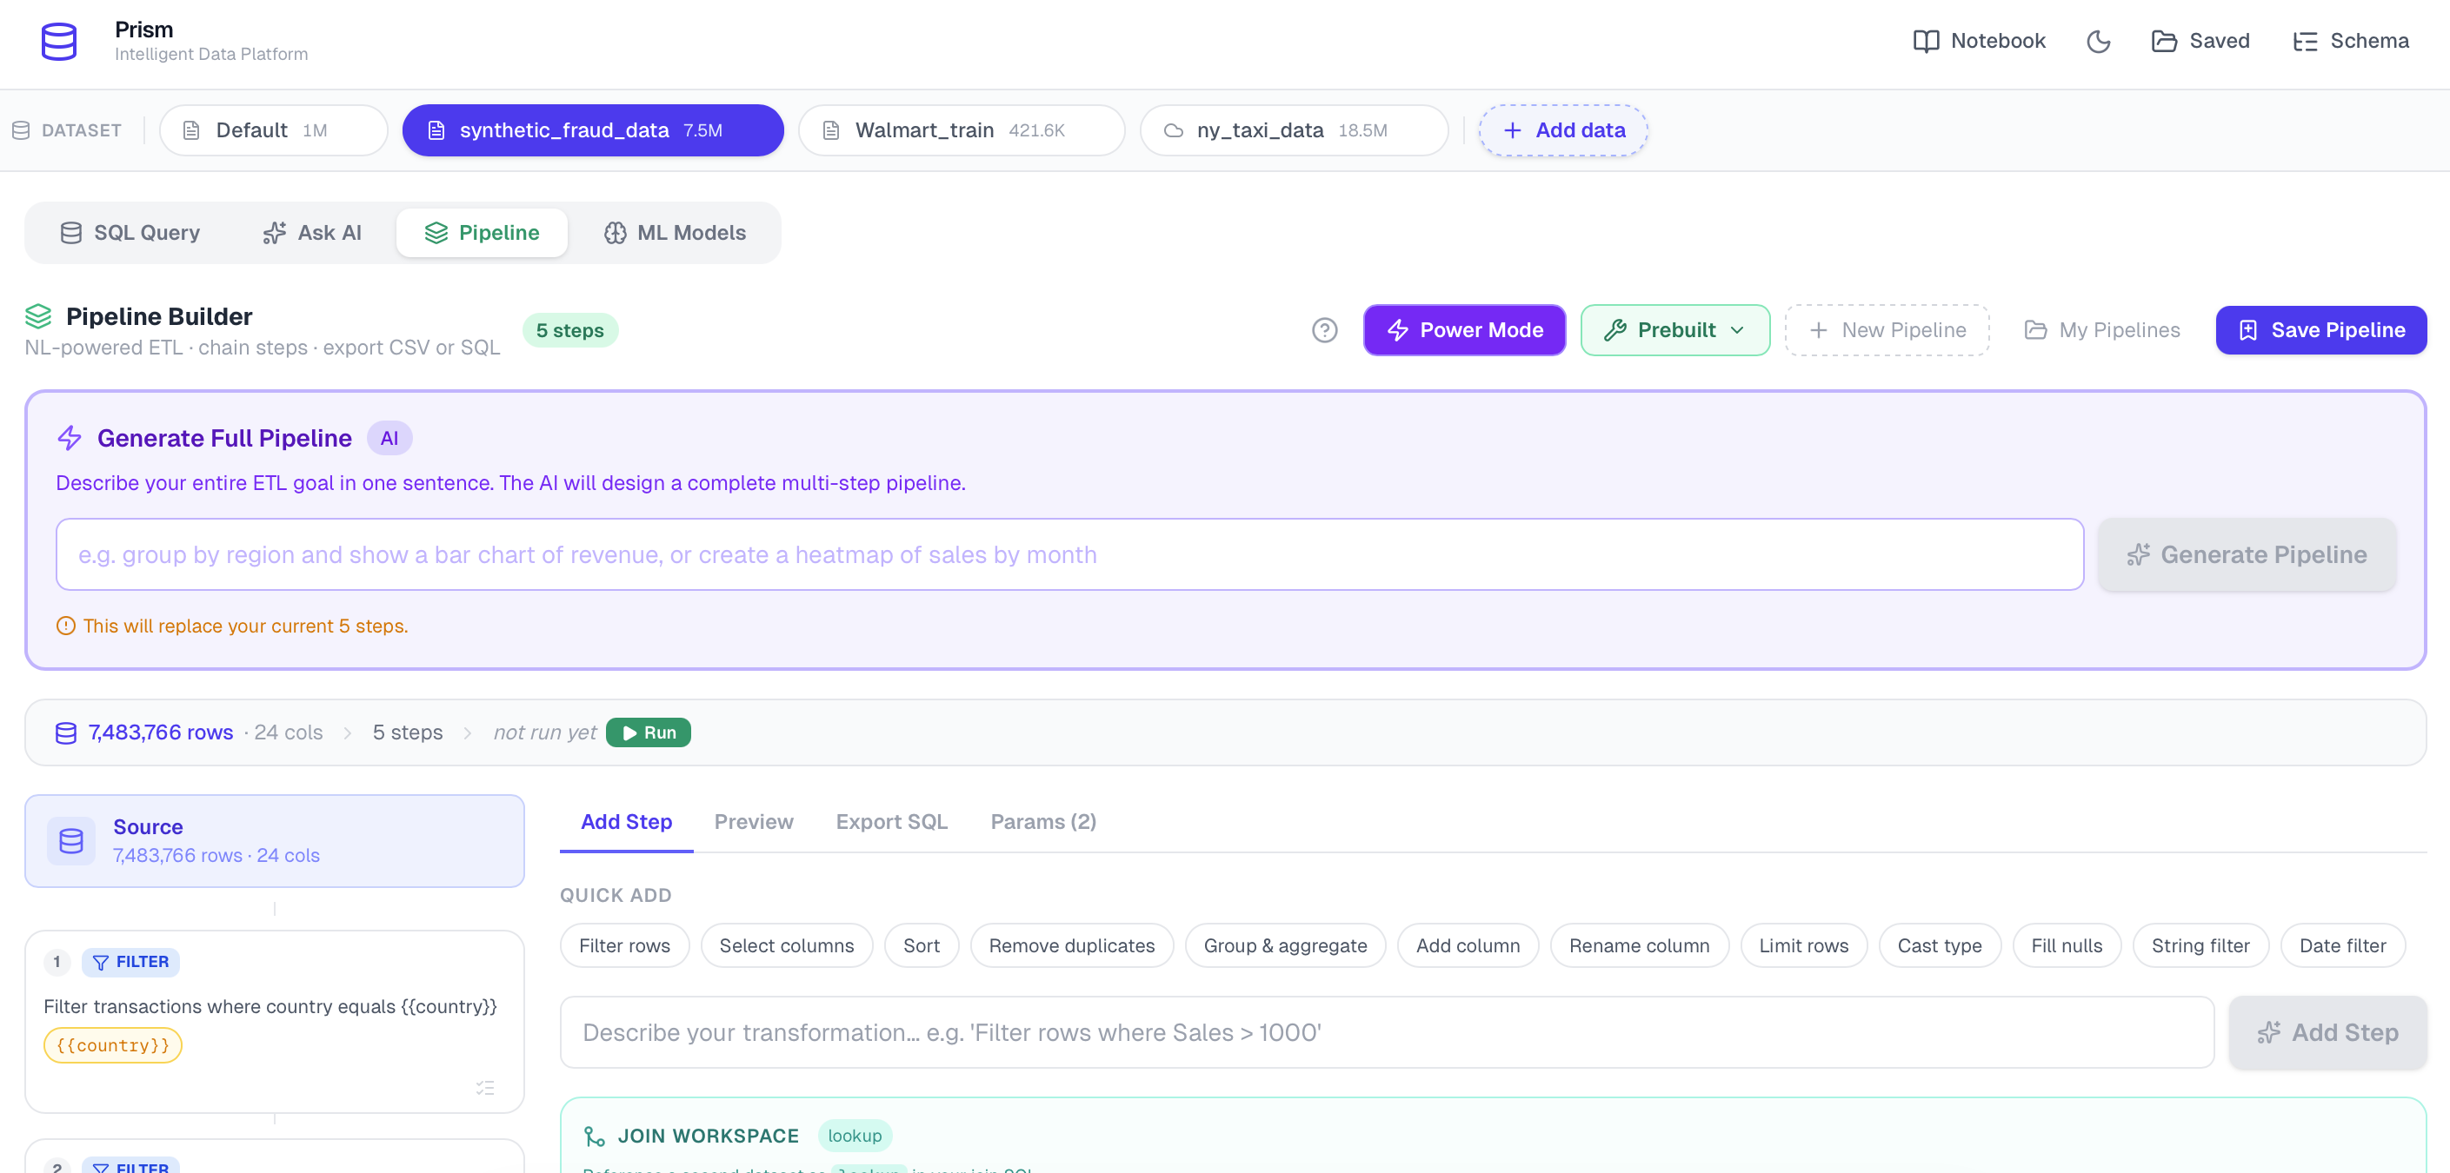This screenshot has height=1173, width=2450.
Task: Click the lookup badge
Action: point(854,1136)
